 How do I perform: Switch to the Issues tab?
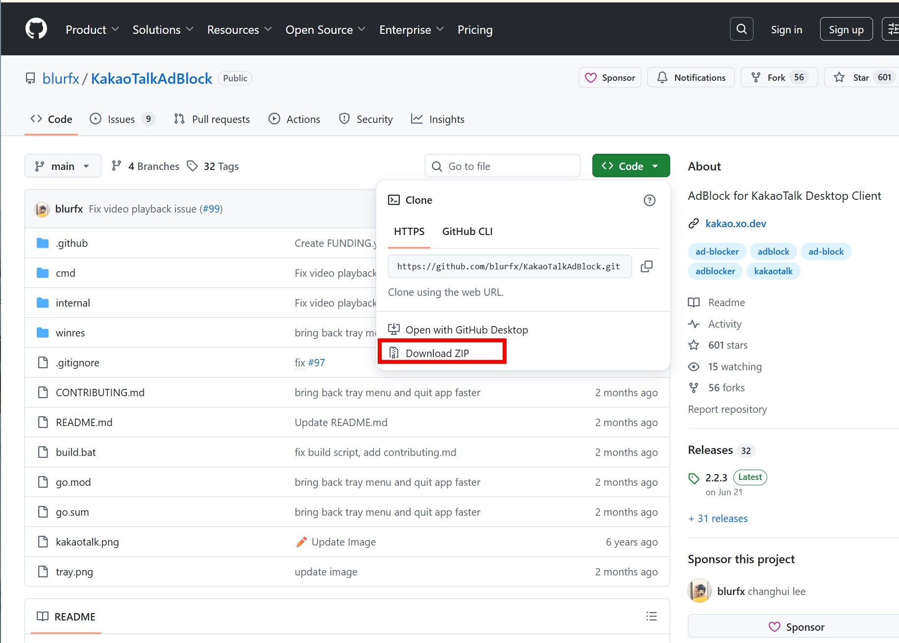tap(122, 119)
